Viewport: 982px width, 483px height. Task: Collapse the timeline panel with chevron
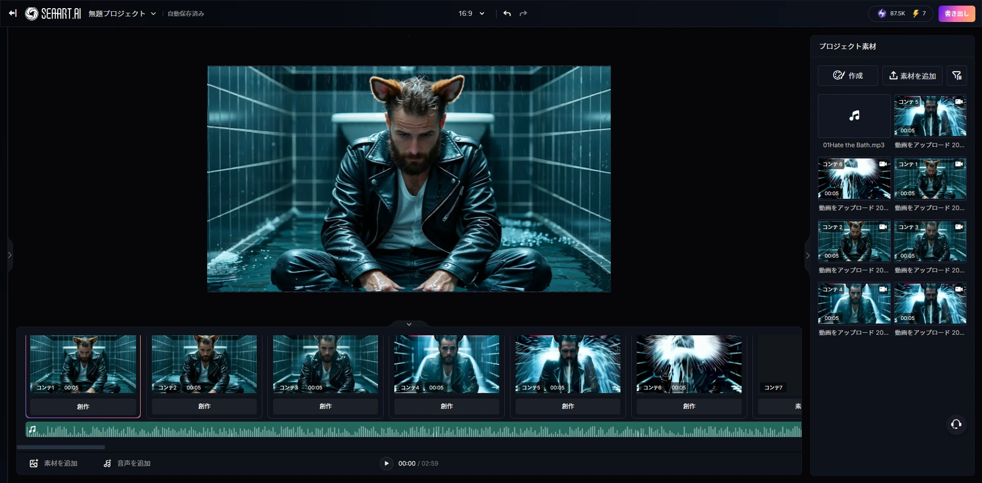click(x=409, y=324)
